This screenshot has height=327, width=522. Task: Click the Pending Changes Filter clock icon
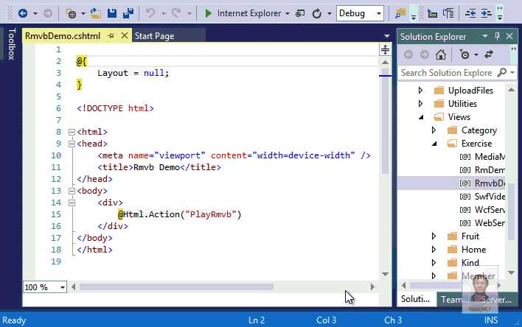coord(464,54)
